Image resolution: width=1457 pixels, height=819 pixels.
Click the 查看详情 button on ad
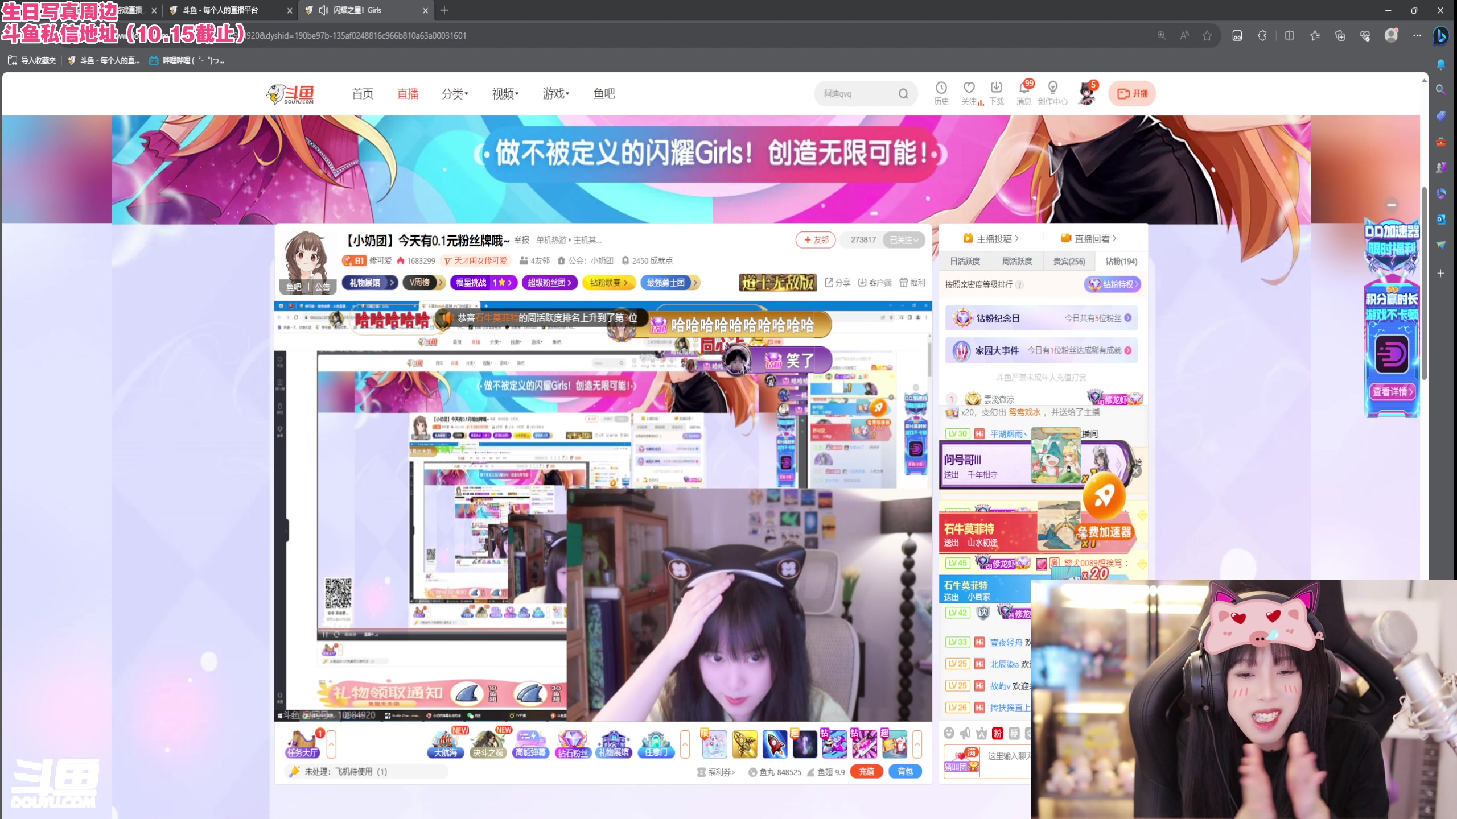(1392, 391)
